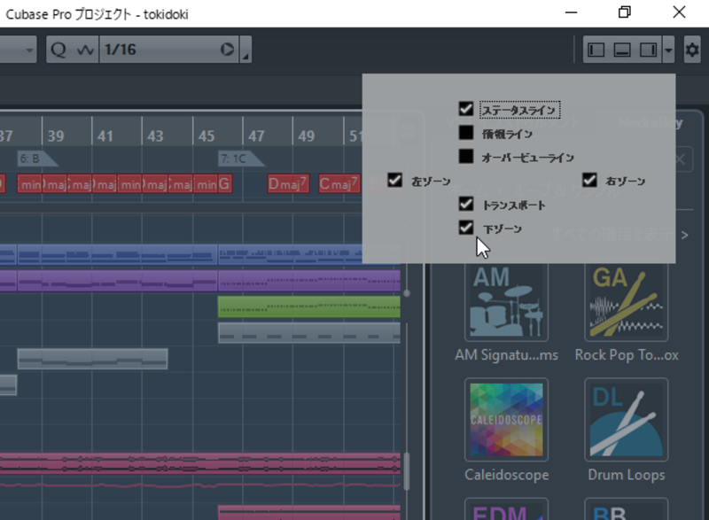Image resolution: width=709 pixels, height=520 pixels.
Task: Open the quantize panel corner button
Action: [245, 50]
